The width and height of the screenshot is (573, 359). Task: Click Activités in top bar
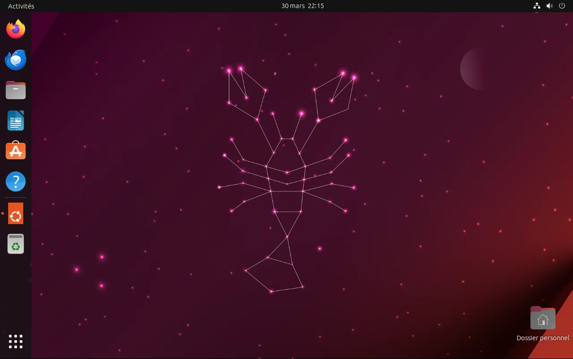tap(21, 6)
